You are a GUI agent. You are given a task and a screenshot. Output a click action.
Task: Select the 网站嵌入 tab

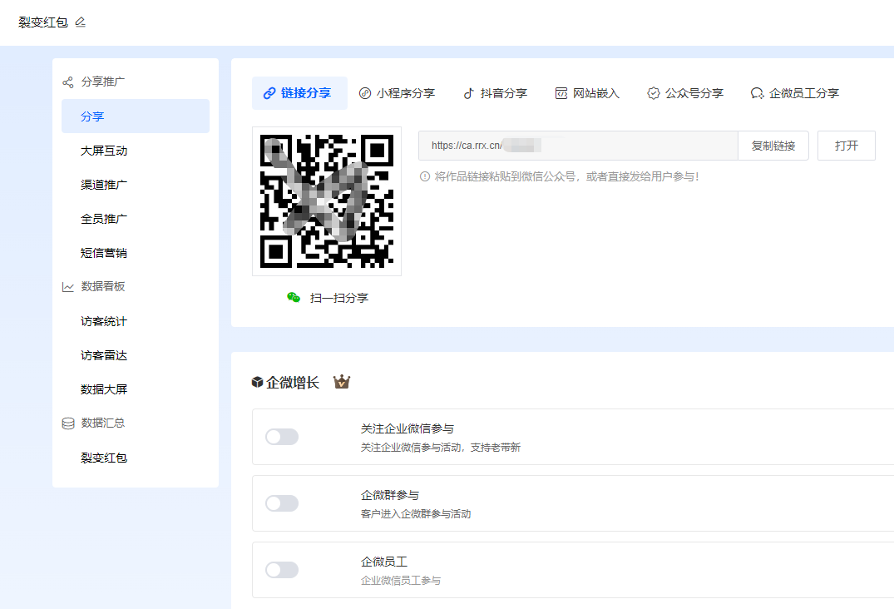pos(587,93)
